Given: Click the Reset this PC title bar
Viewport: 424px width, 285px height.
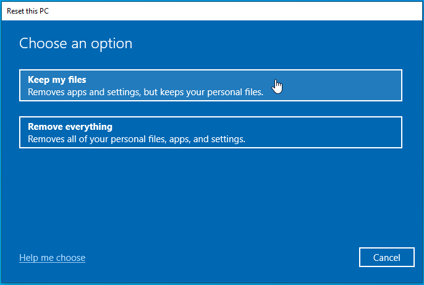Looking at the screenshot, I should pyautogui.click(x=185, y=11).
